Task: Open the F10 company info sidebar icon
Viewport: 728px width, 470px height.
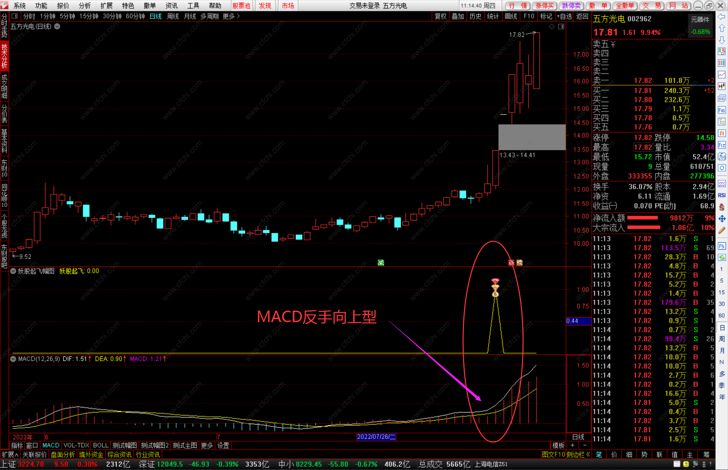Action: coord(722,110)
